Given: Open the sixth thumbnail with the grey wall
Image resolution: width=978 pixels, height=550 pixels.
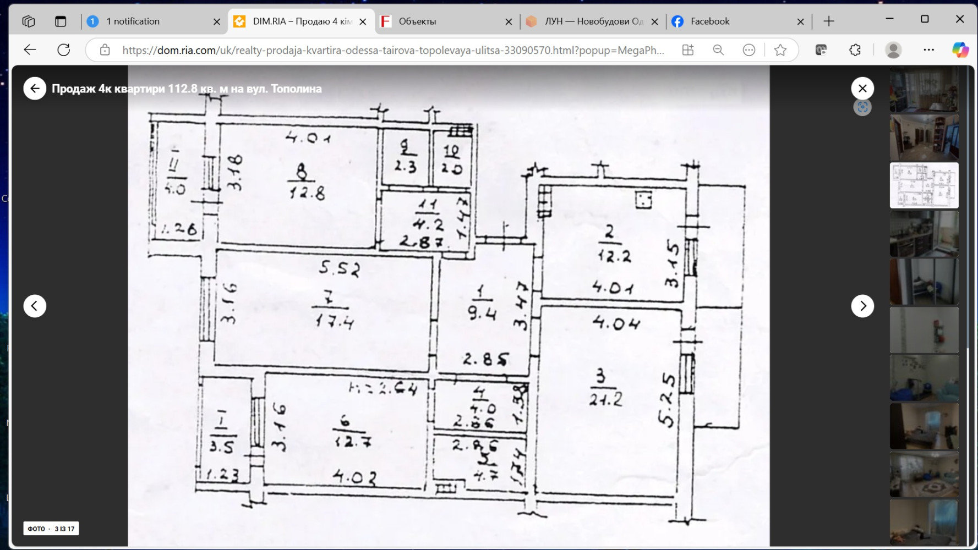Looking at the screenshot, I should coord(924,330).
